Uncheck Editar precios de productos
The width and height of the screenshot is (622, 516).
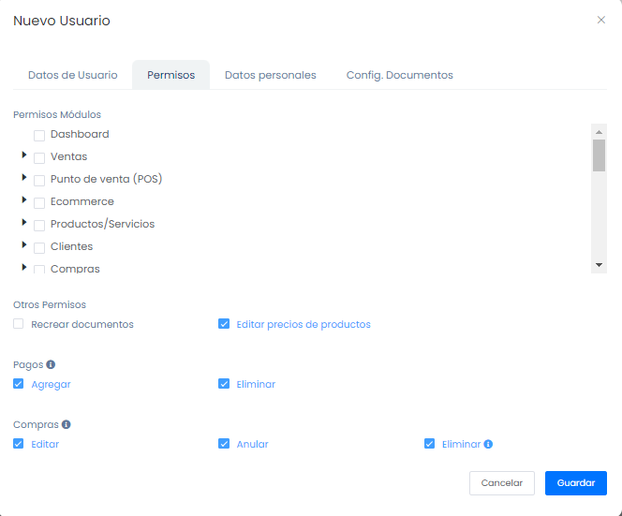[x=224, y=324]
